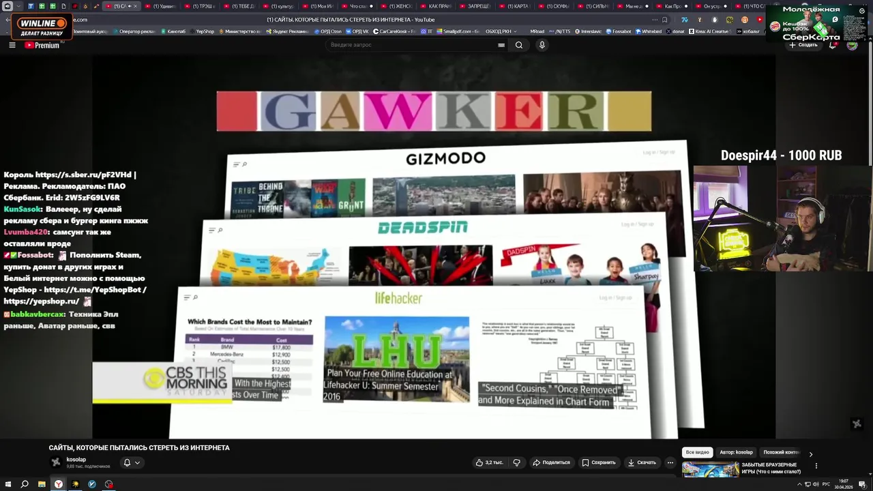This screenshot has height=491, width=873.
Task: Click the video title text below player
Action: (139, 448)
